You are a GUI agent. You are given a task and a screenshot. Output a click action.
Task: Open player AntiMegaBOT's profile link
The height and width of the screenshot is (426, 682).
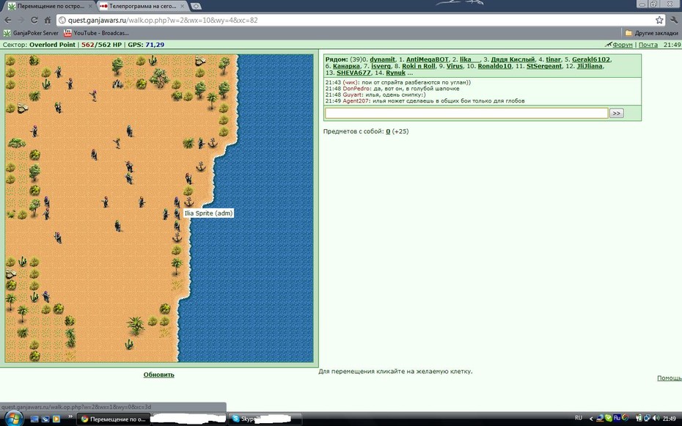pyautogui.click(x=427, y=59)
